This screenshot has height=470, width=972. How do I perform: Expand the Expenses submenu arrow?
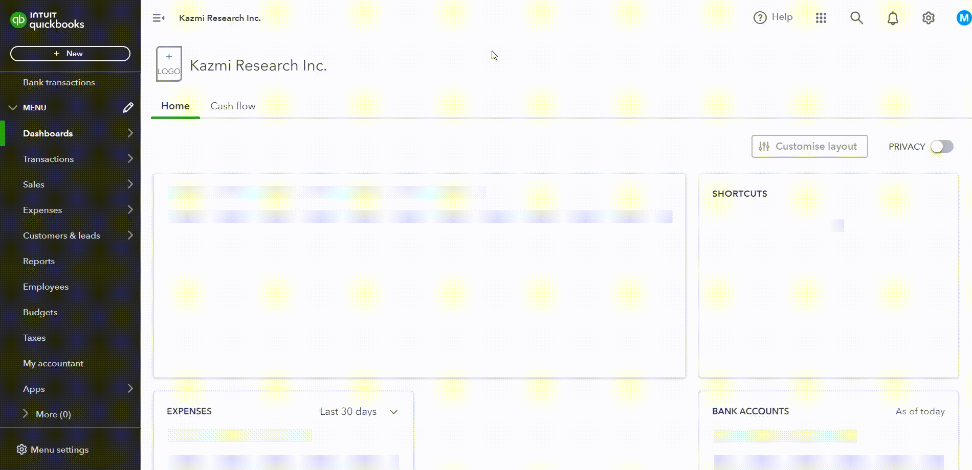130,209
